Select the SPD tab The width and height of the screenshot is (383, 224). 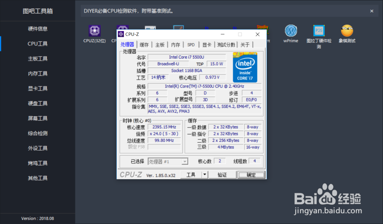tap(191, 45)
